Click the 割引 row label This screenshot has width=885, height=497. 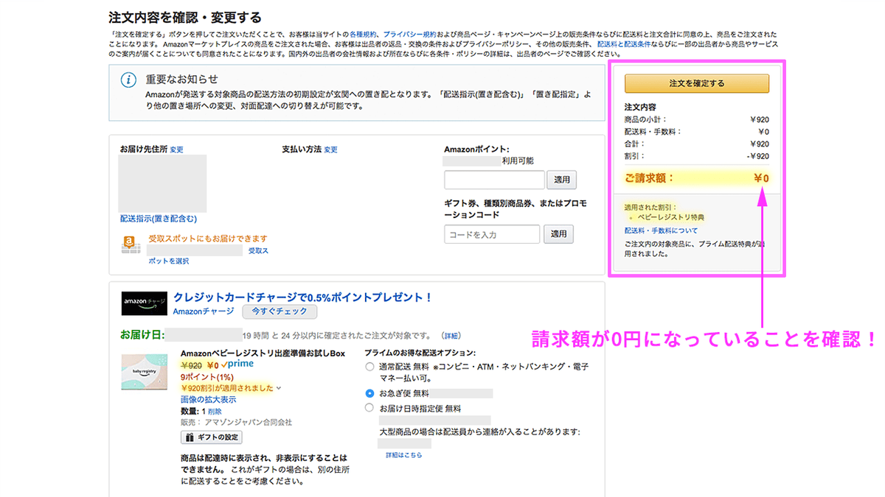point(634,156)
